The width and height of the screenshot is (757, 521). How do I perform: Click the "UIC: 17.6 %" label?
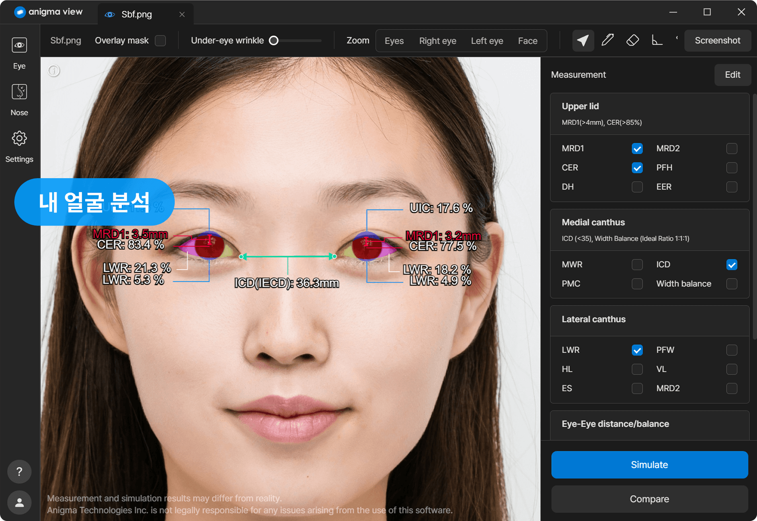click(441, 208)
